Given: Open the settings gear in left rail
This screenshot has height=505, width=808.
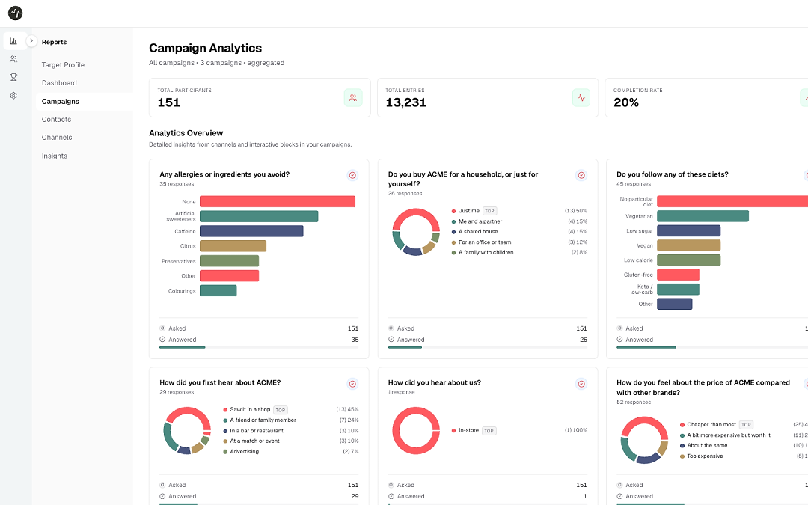Looking at the screenshot, I should click(13, 95).
